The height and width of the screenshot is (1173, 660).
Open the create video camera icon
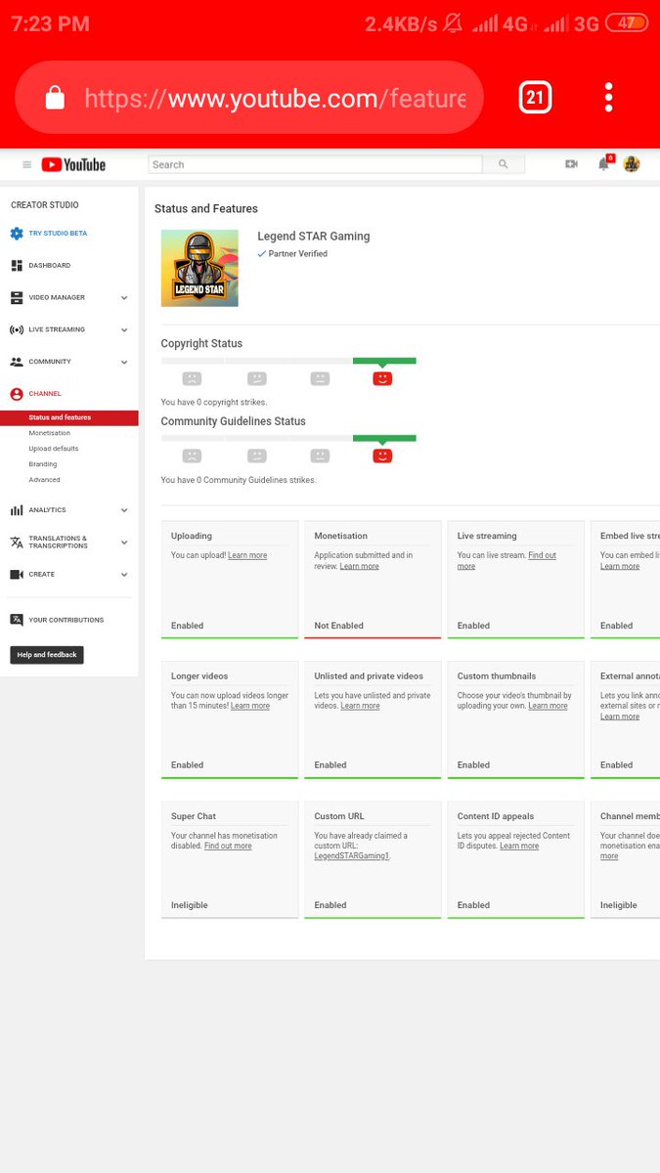click(571, 164)
